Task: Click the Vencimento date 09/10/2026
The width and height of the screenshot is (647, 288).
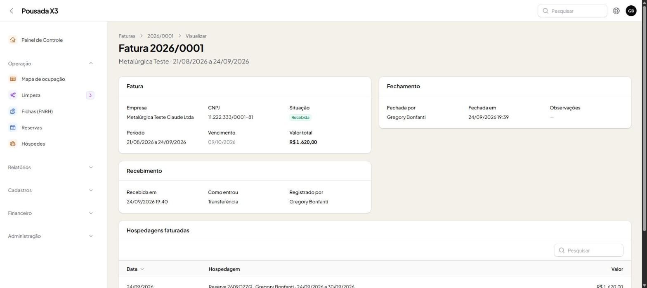Action: 222,142
